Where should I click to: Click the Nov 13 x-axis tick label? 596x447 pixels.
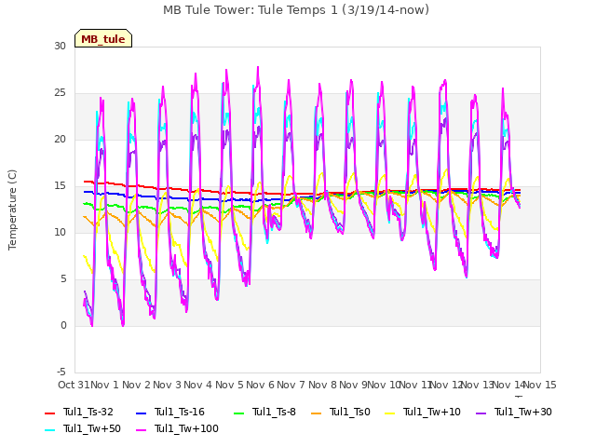click(x=477, y=385)
